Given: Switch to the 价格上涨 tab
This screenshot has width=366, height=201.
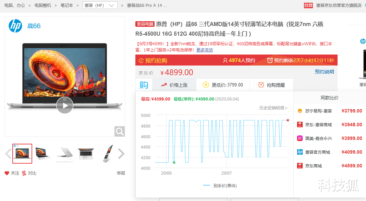Looking at the screenshot, I should point(174,85).
